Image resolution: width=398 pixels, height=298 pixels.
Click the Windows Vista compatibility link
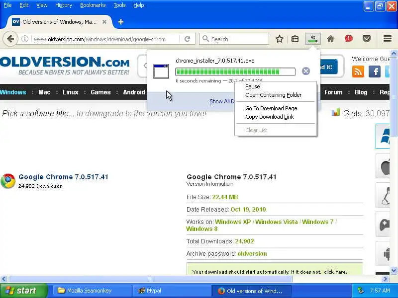click(276, 222)
